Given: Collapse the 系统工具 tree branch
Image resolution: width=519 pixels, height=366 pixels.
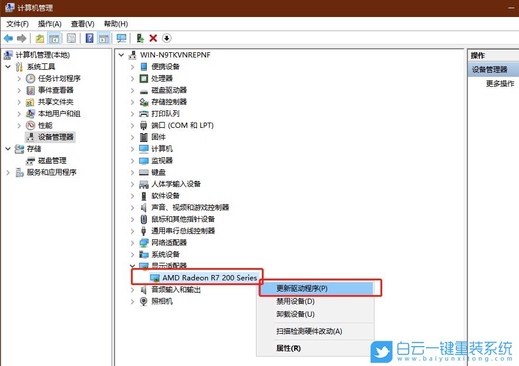Looking at the screenshot, I should point(8,66).
